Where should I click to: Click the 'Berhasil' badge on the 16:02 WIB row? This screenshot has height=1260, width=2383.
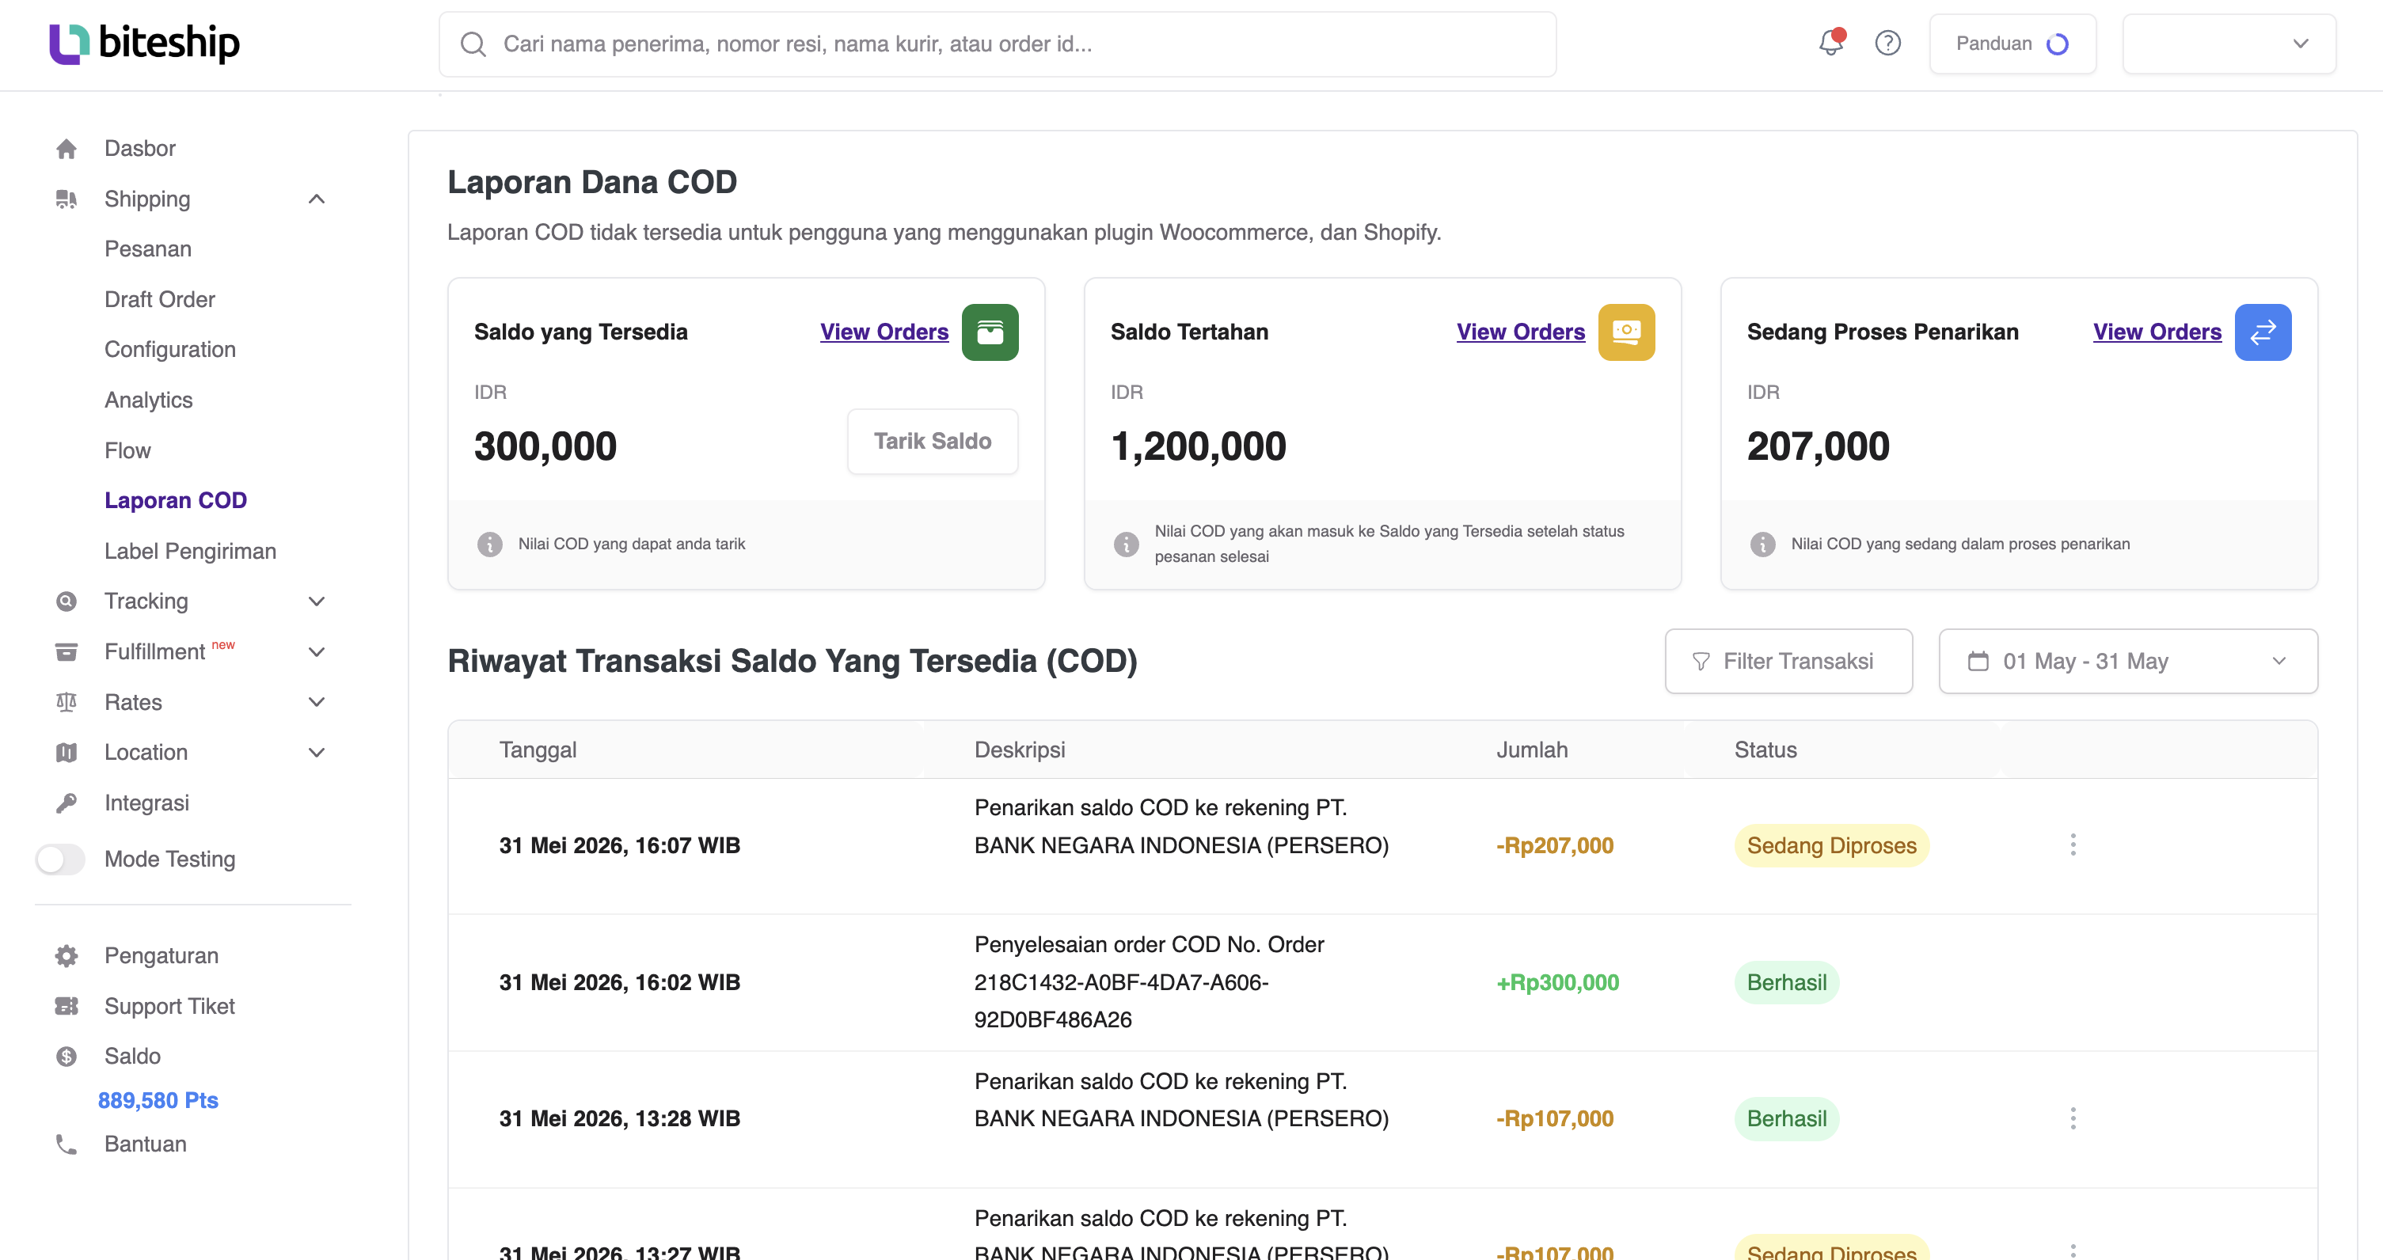1786,982
